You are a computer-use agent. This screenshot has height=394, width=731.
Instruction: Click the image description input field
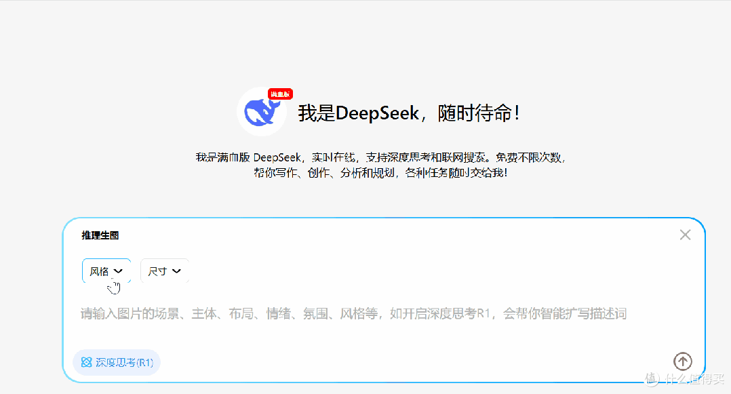353,314
